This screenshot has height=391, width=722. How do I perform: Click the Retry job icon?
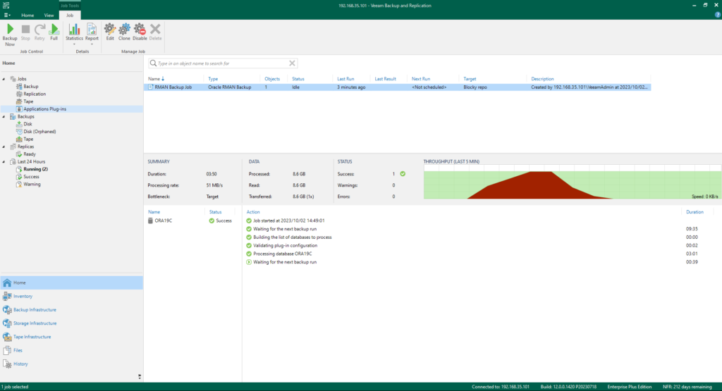coord(39,32)
